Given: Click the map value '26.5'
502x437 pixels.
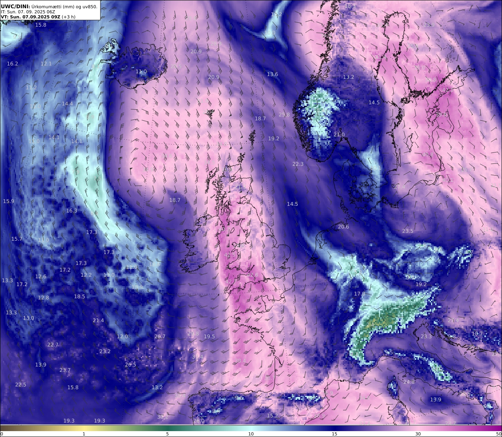Looking at the screenshot, I should [131, 364].
